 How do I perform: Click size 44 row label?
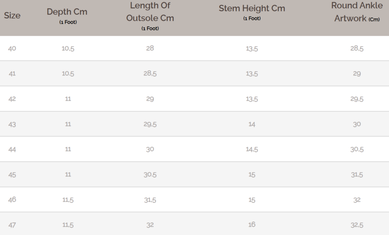pos(12,150)
